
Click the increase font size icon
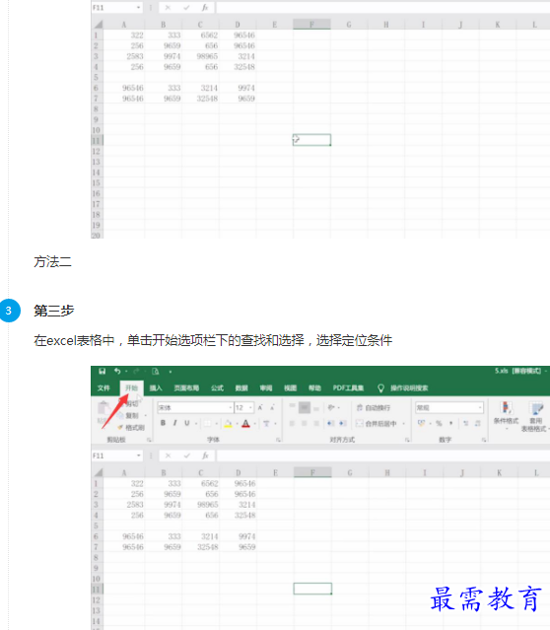click(x=260, y=407)
